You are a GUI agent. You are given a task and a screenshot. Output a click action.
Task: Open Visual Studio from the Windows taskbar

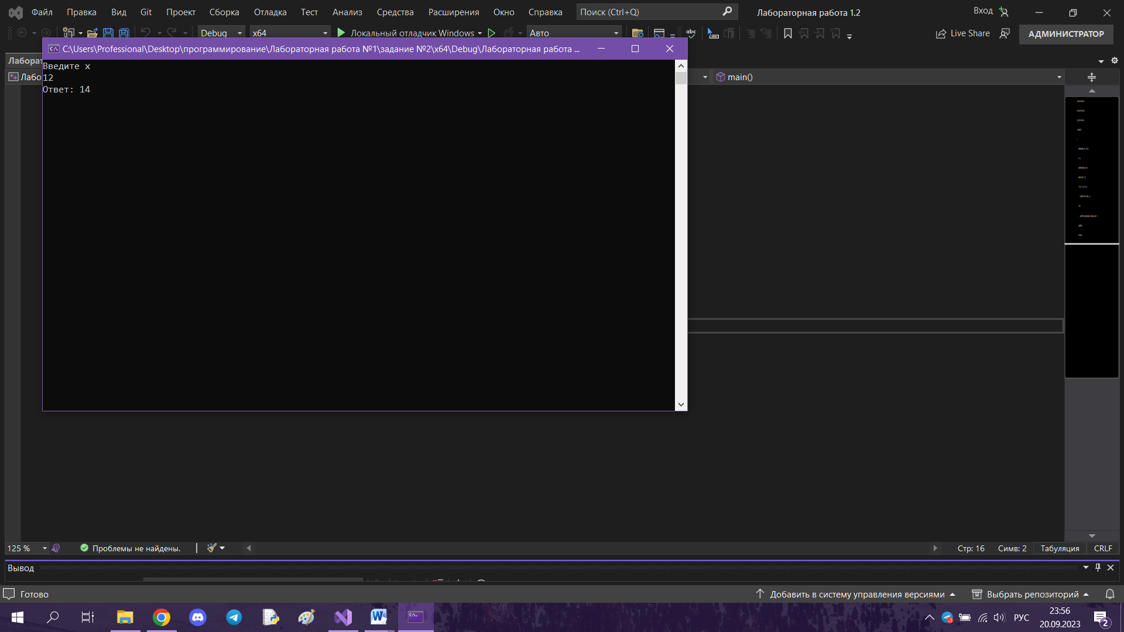coord(343,617)
